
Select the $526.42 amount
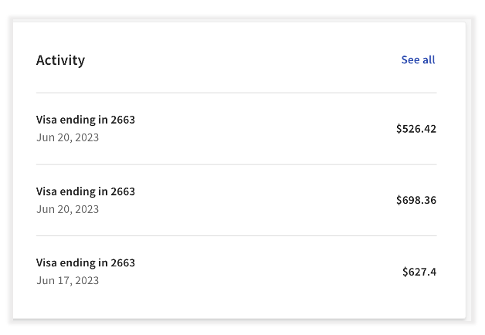(x=415, y=129)
